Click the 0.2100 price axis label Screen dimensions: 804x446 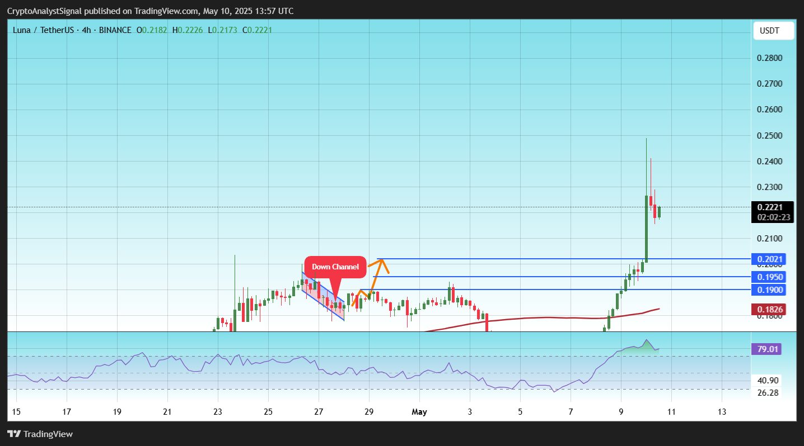pos(770,239)
